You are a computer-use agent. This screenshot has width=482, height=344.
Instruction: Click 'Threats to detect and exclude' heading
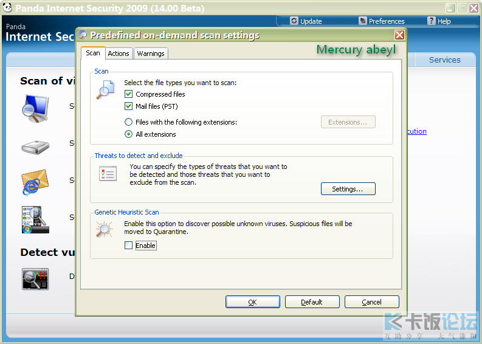click(x=139, y=156)
